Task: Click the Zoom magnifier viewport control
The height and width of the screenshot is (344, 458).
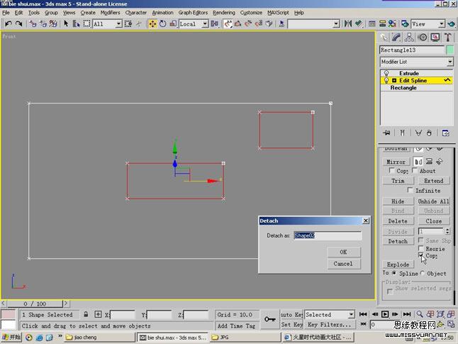Action: click(420, 314)
